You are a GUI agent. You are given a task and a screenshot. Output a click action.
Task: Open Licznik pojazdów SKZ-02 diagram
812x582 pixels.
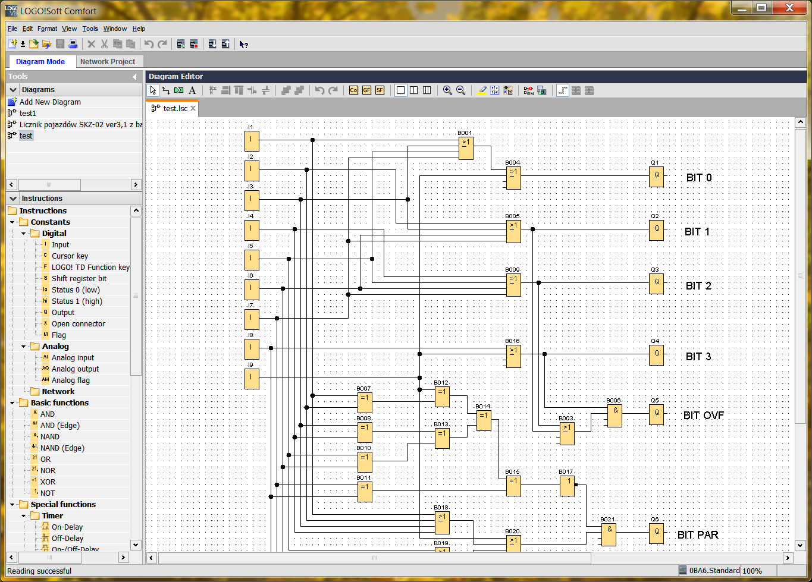pos(81,125)
